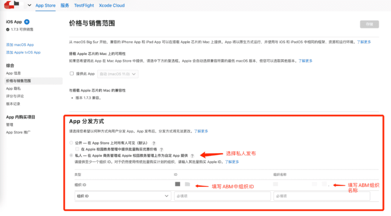The height and width of the screenshot is (216, 391).
Task: Select the 1.7.3 可供销售 version entry
Action: click(x=20, y=29)
